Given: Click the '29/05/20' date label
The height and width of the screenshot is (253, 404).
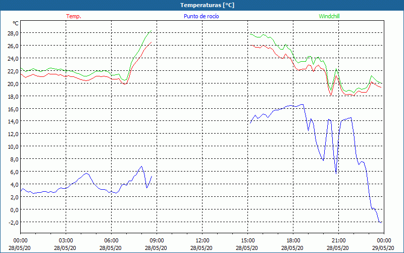Looking at the screenshot, I should coord(383,248).
